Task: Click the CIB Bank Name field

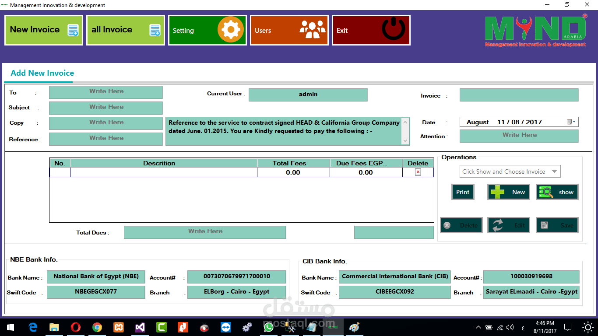Action: tap(394, 276)
